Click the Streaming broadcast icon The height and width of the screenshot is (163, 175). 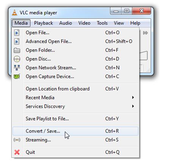[x=17, y=140]
